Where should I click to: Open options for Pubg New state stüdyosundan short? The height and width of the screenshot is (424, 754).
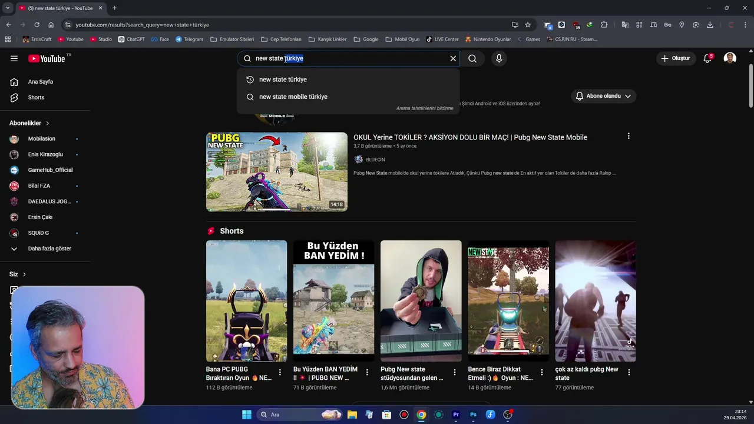tap(454, 372)
